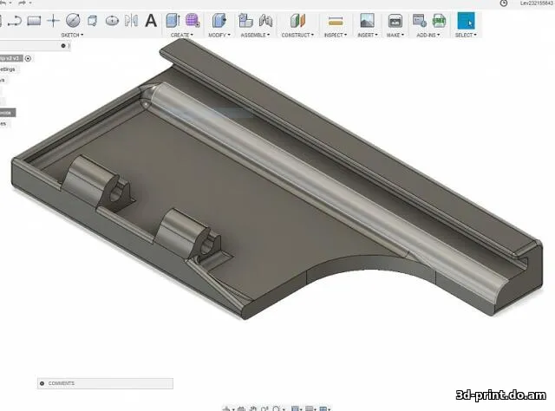Click the Press Pull modify icon
555x411 pixels.
[x=219, y=19]
